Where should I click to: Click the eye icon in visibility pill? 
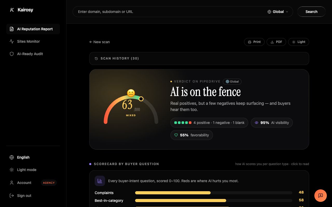[x=257, y=123]
